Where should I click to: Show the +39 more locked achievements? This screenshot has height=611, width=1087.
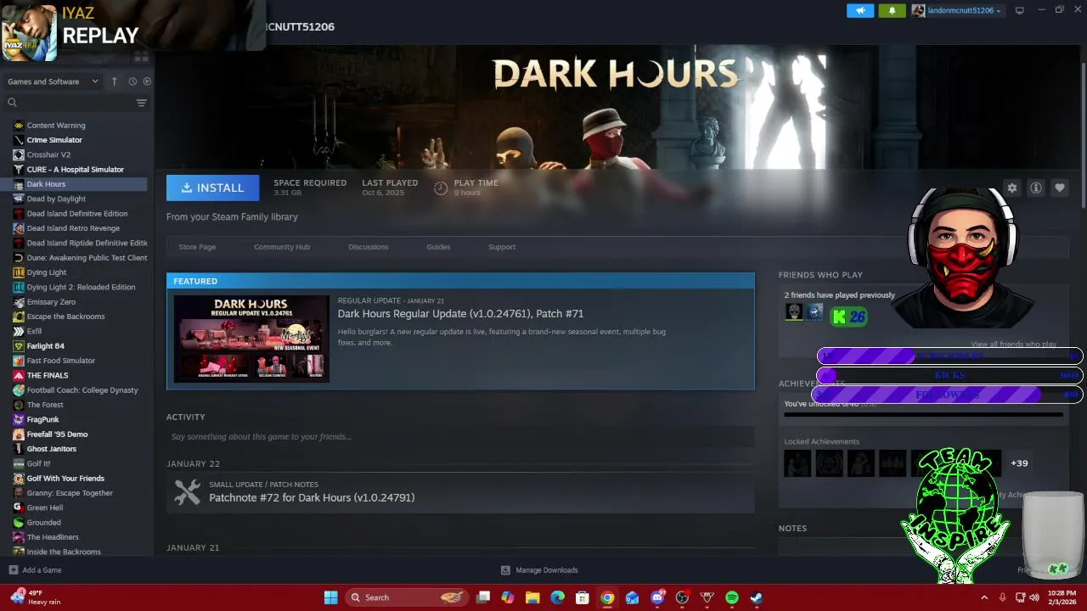[1019, 463]
